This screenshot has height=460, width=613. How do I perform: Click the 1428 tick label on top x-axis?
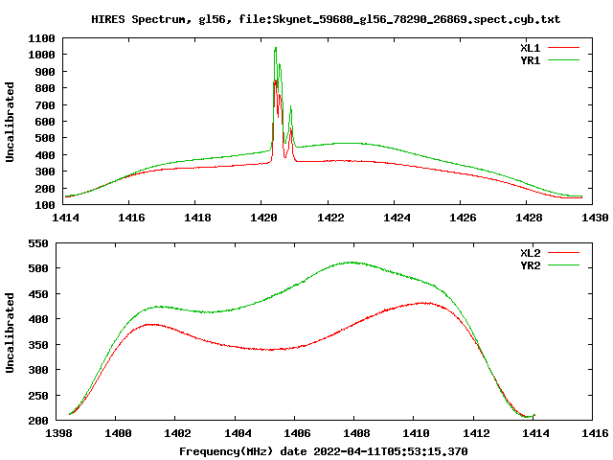pos(529,218)
